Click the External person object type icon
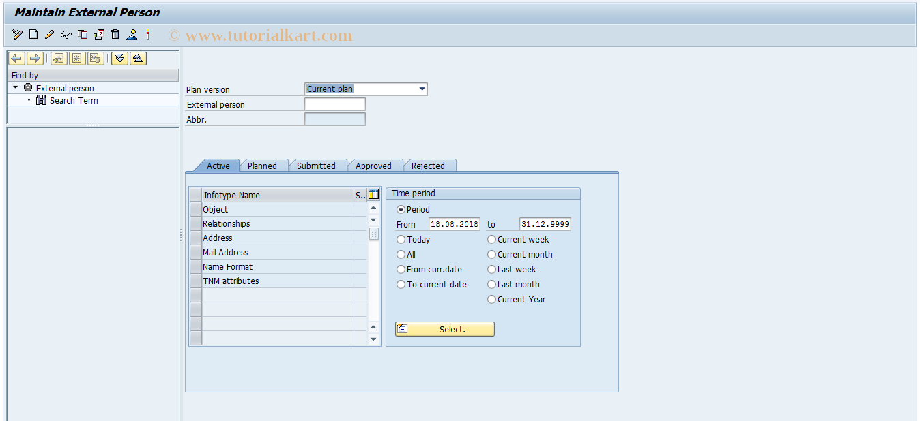The height and width of the screenshot is (421, 920). [28, 88]
